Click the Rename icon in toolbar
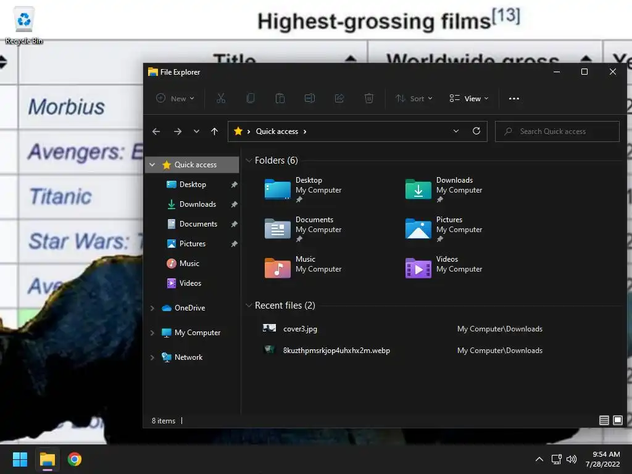632x474 pixels. [x=310, y=98]
